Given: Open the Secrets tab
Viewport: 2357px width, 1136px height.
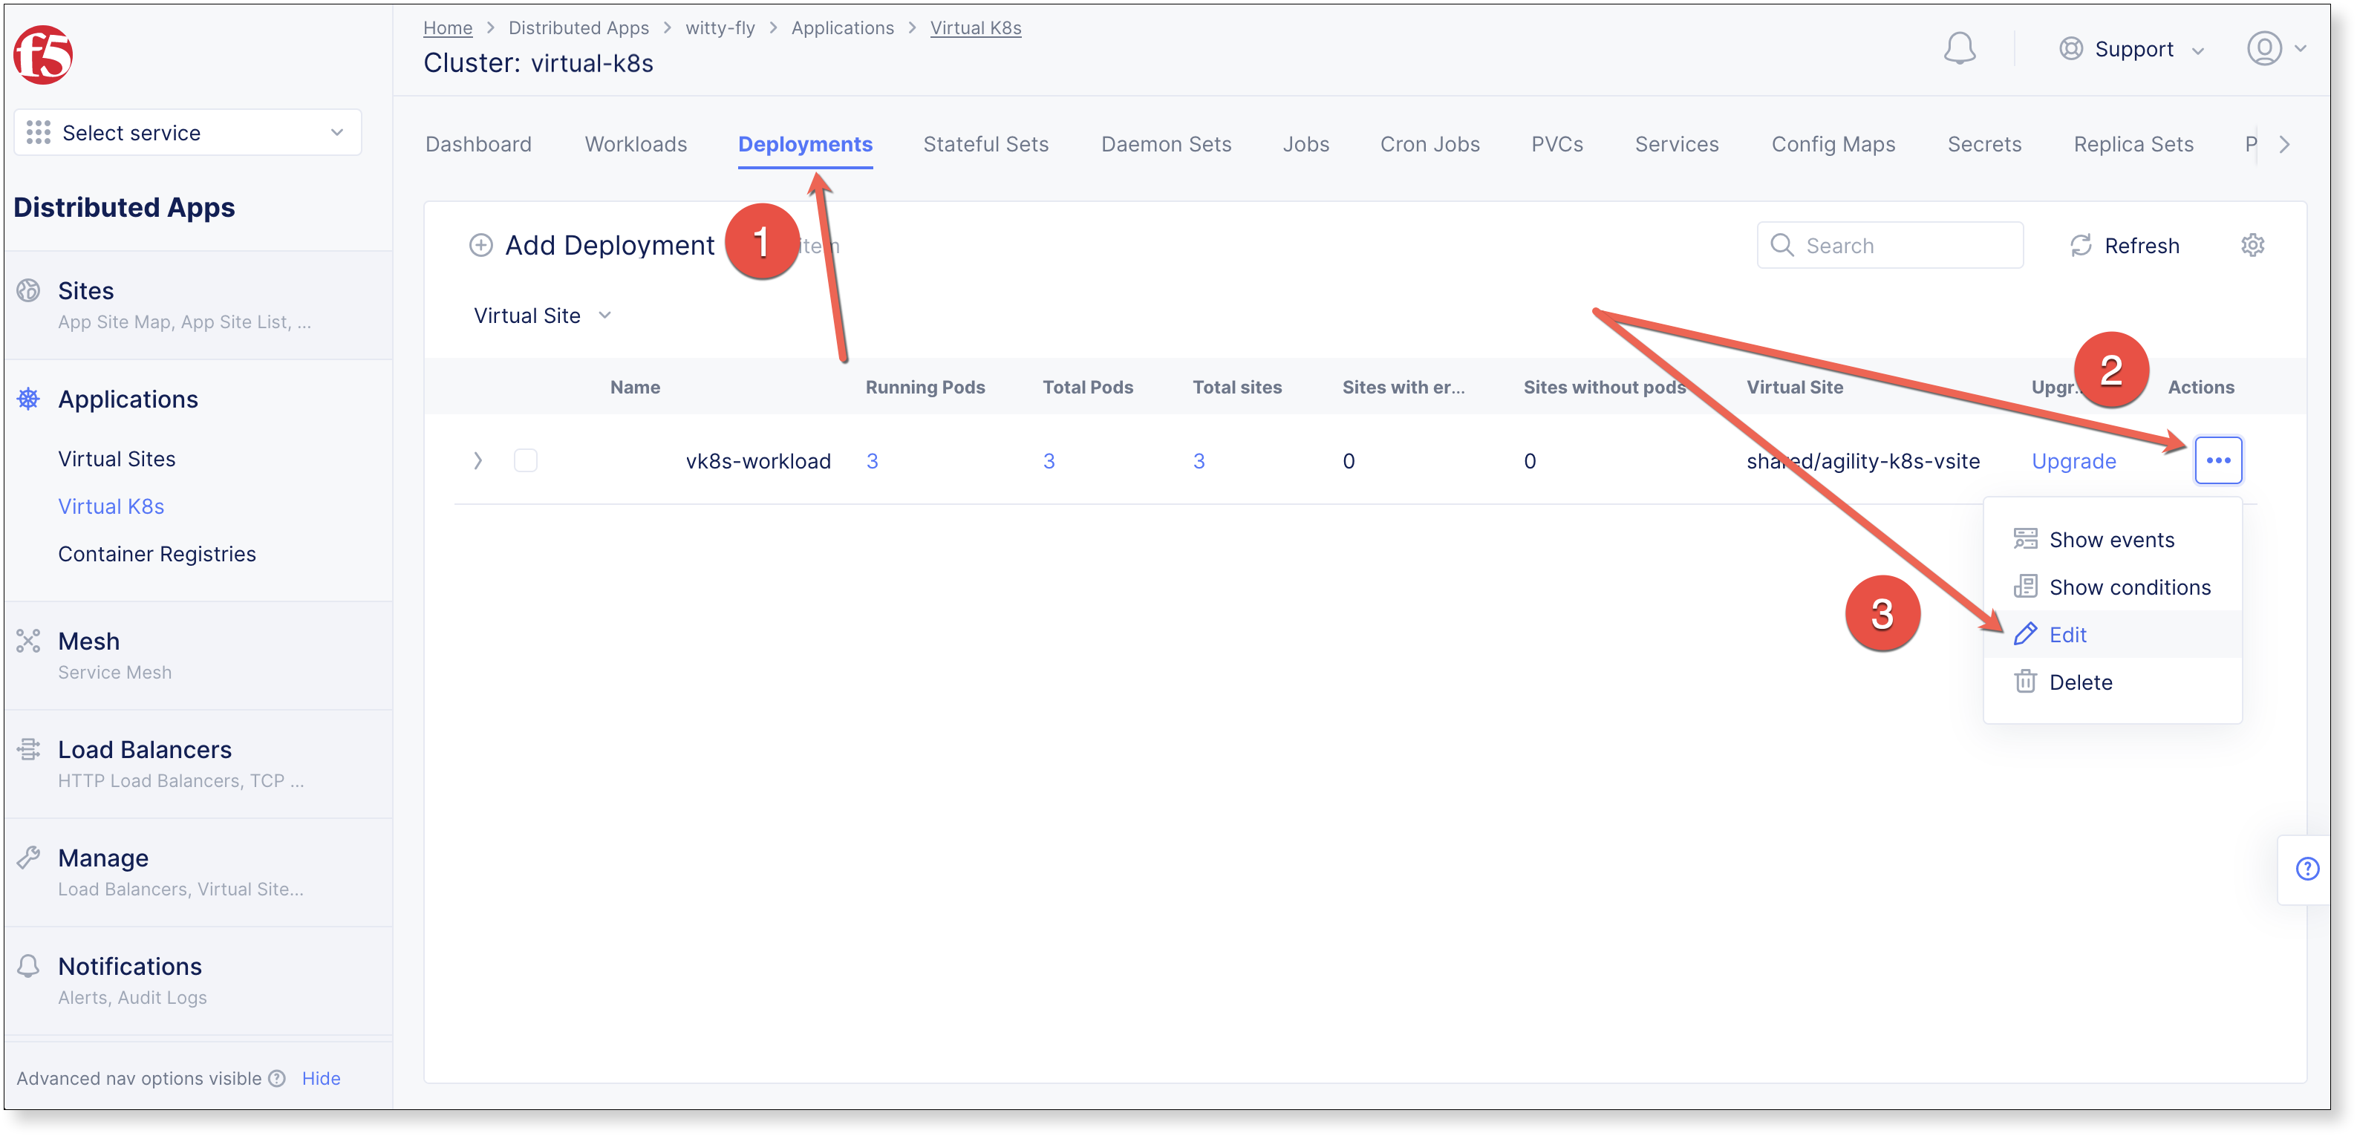Looking at the screenshot, I should click(x=1983, y=145).
